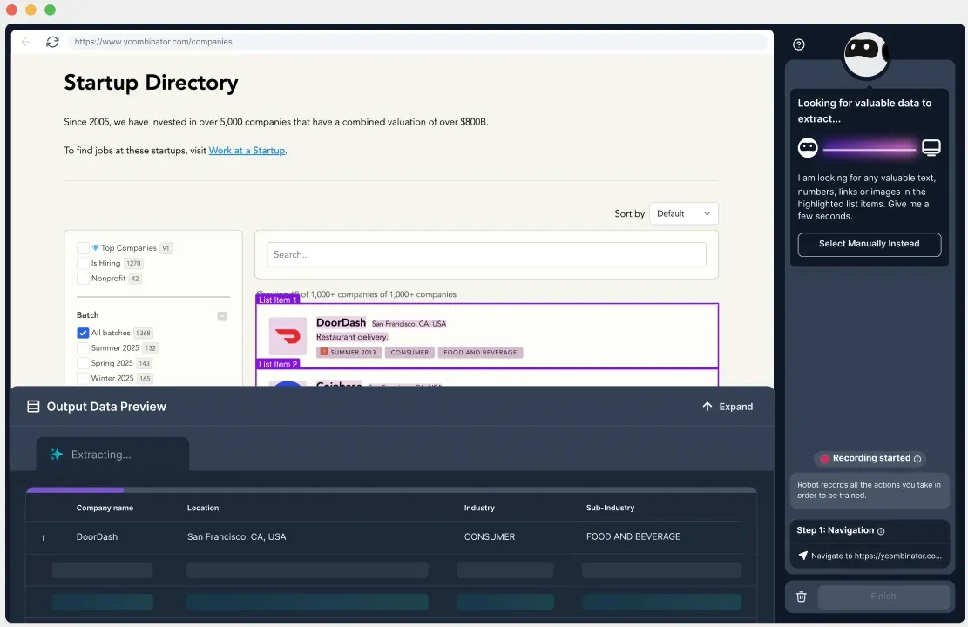Toggle the Nonprofit checkbox
The height and width of the screenshot is (627, 968).
83,279
